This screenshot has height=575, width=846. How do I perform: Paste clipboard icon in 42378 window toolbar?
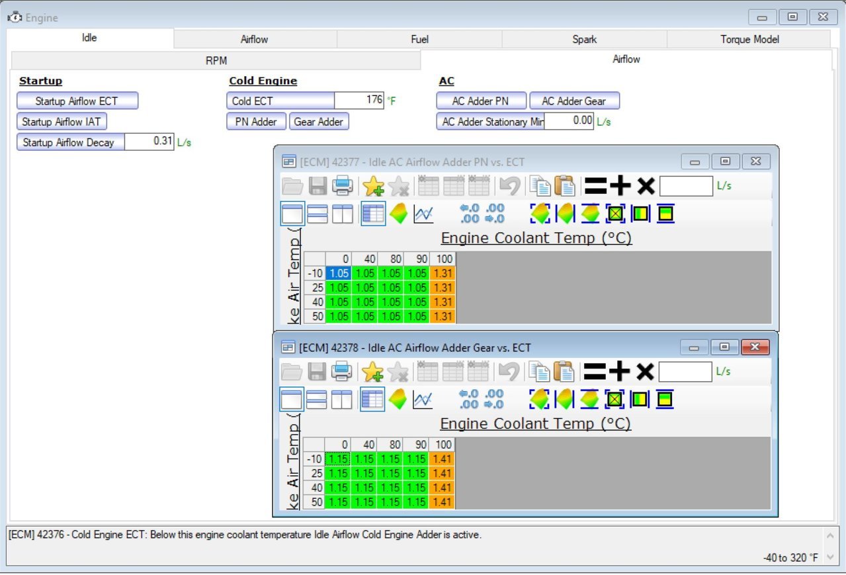(x=565, y=372)
